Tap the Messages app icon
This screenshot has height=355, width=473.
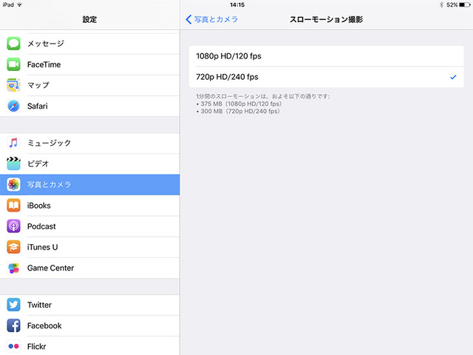click(x=13, y=44)
